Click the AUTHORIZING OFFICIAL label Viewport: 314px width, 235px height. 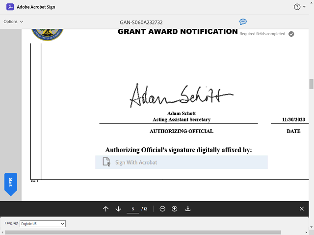coord(182,131)
